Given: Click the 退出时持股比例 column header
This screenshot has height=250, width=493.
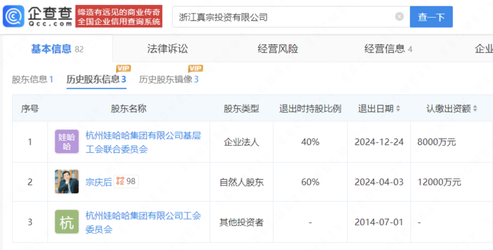Looking at the screenshot, I should (x=310, y=109).
